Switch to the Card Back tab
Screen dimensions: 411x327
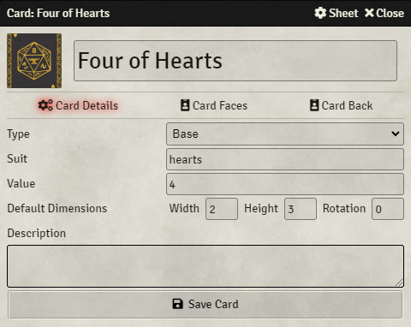tap(342, 105)
